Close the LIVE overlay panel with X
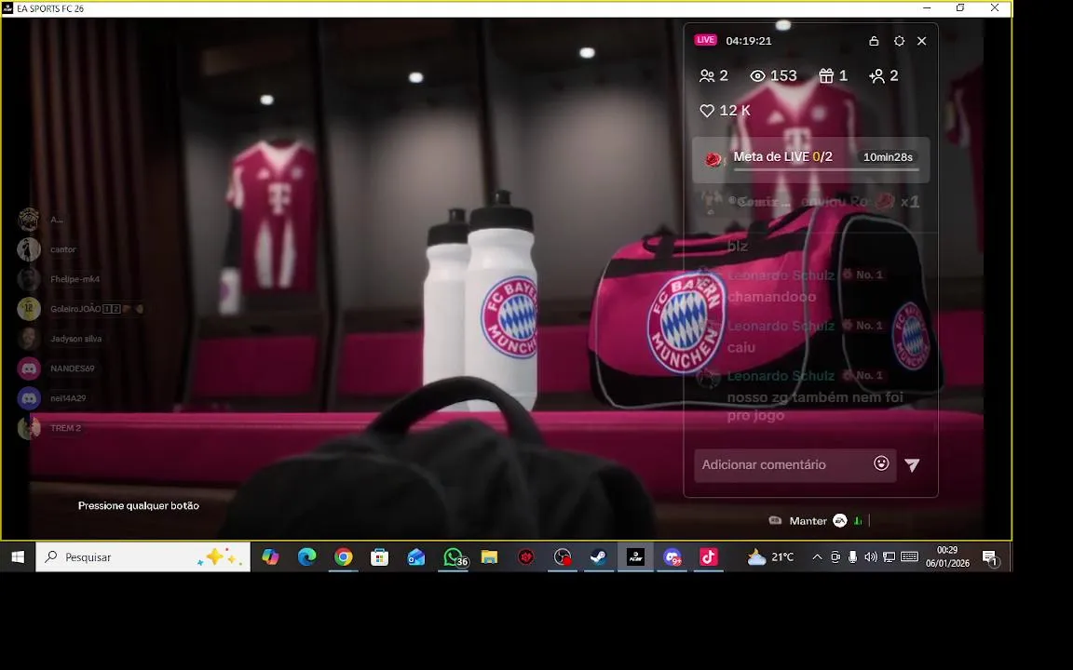The image size is (1073, 670). 922,41
